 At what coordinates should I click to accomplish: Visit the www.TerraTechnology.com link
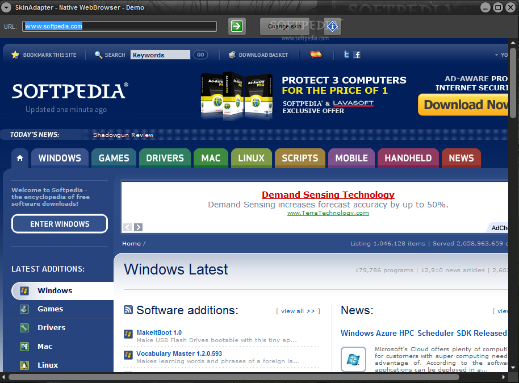point(328,213)
